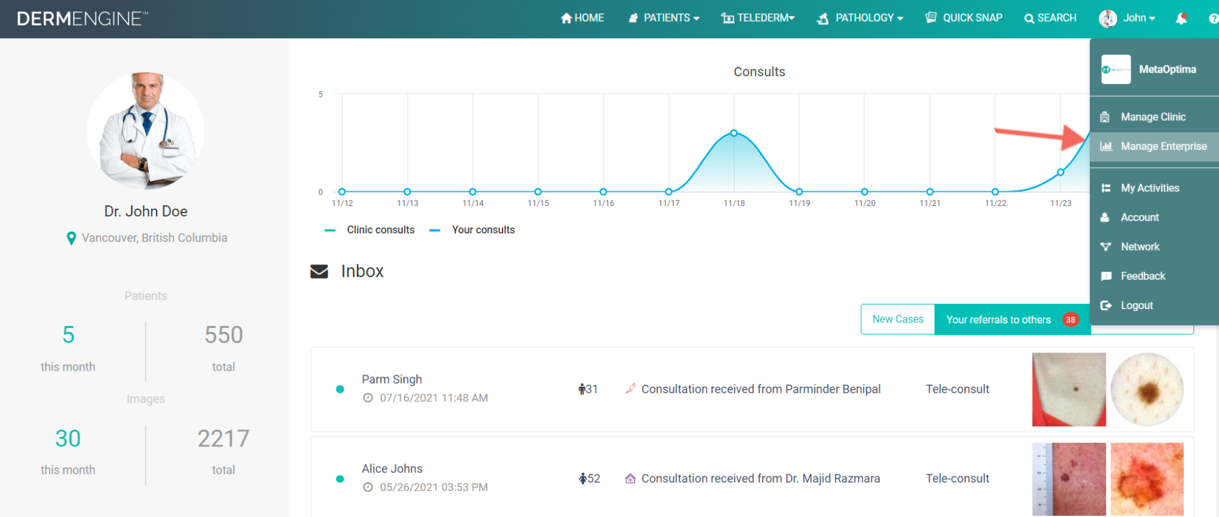Screen dimensions: 1219x517
Task: Click the Account person icon
Action: pyautogui.click(x=1105, y=217)
